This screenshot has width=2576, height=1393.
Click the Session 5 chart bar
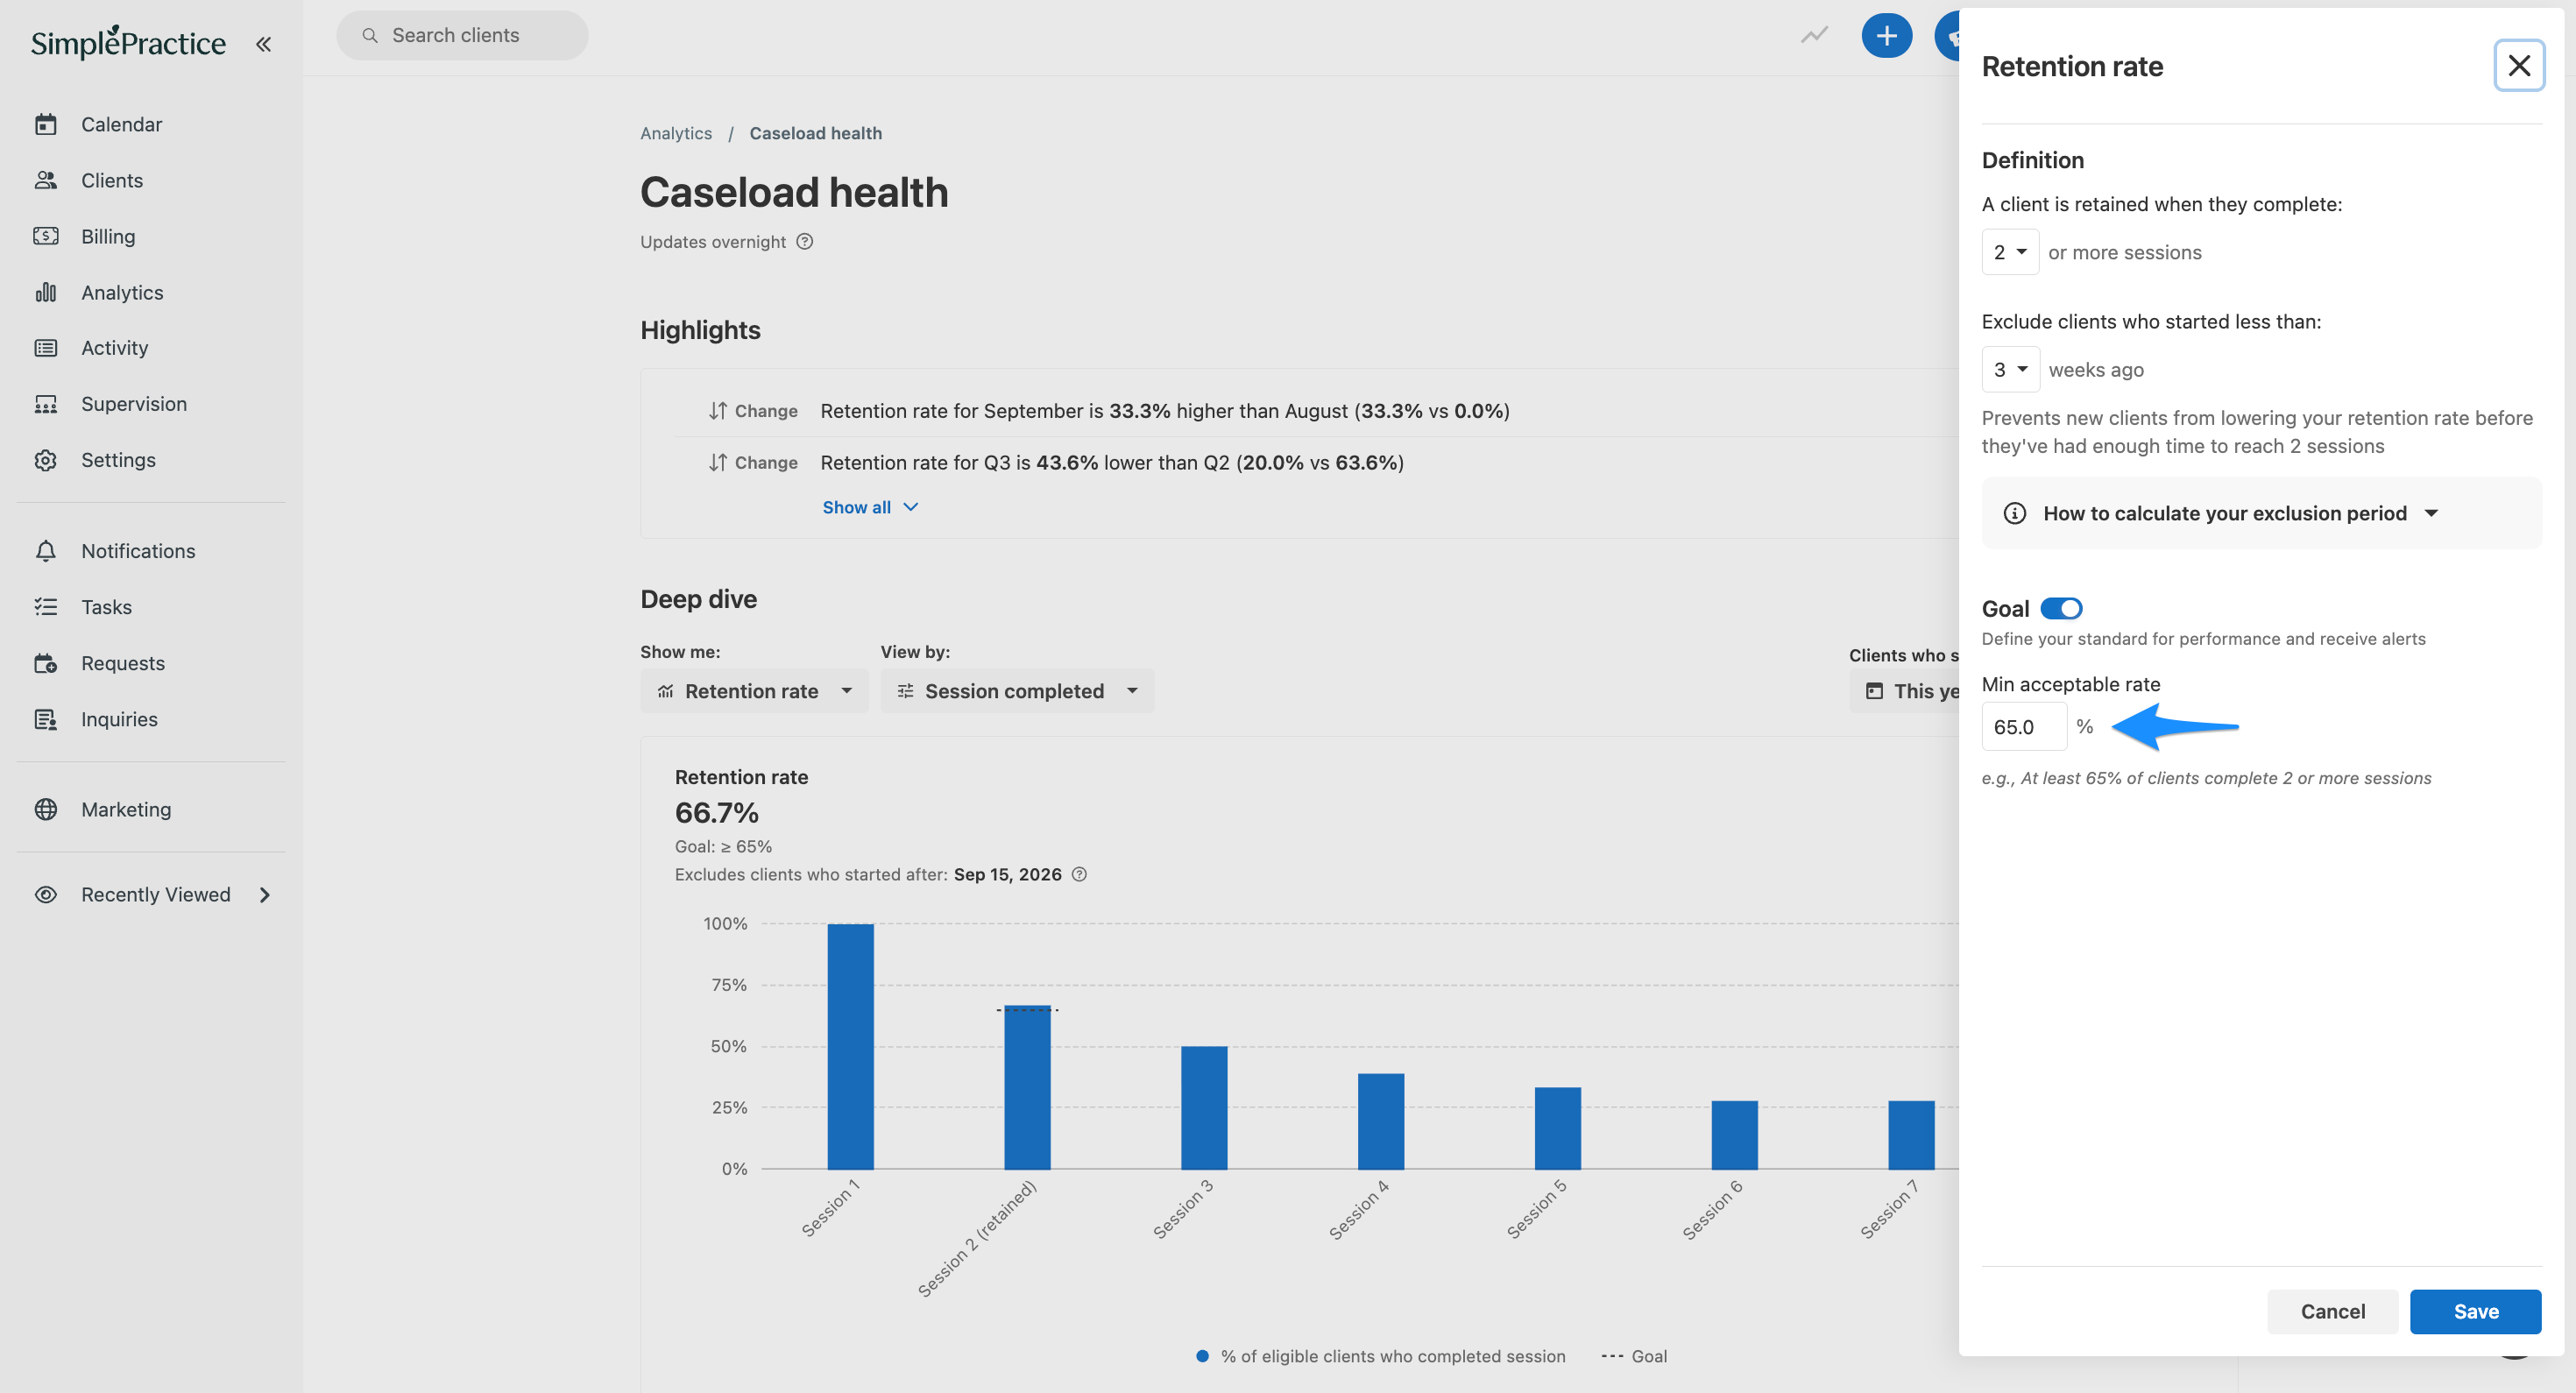(x=1558, y=1128)
